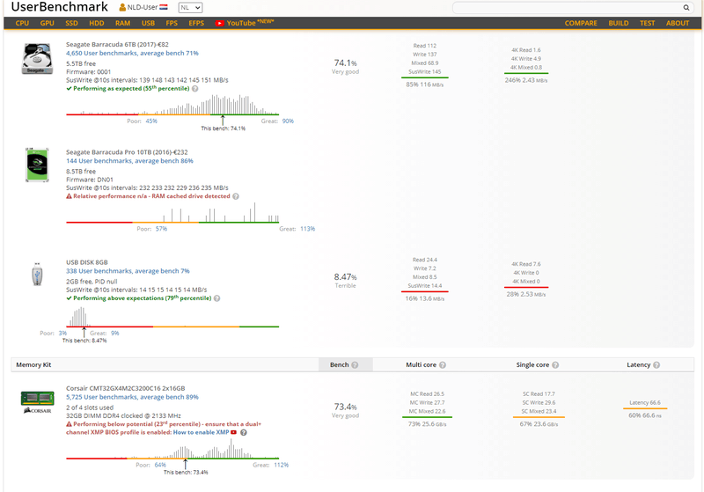The width and height of the screenshot is (704, 492).
Task: Click the search magnifier icon
Action: [x=686, y=7]
